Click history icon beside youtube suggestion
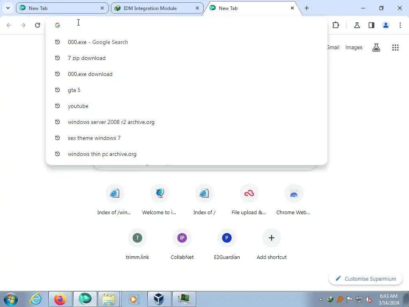Screen dimensions: 409x307 (x=58, y=106)
